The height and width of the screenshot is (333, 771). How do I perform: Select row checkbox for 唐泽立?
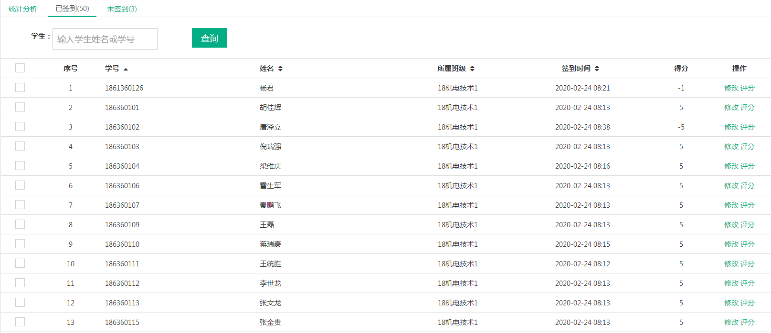point(20,127)
